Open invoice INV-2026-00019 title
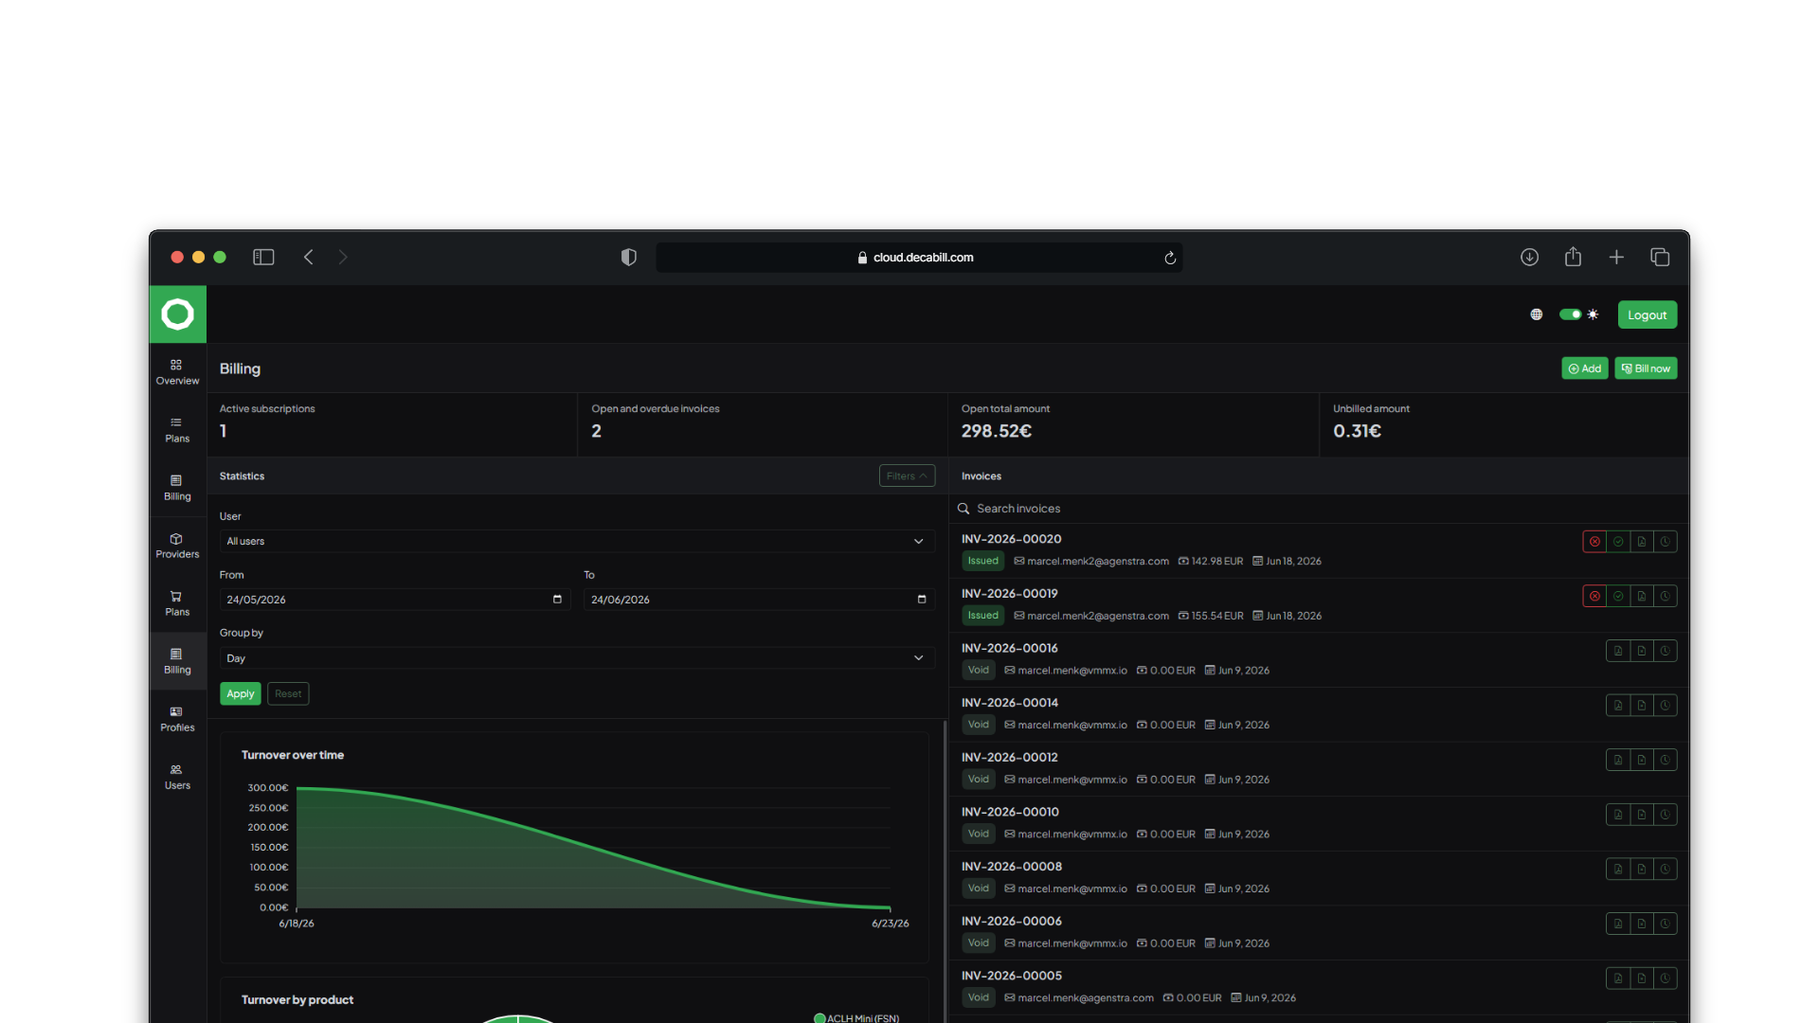Image resolution: width=1819 pixels, height=1023 pixels. click(1009, 594)
